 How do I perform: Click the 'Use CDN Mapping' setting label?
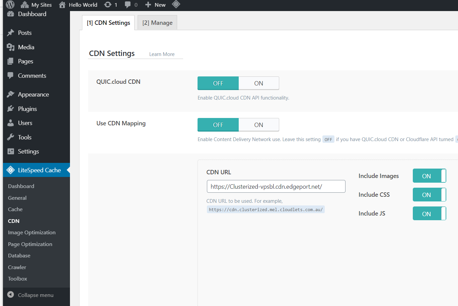tap(121, 123)
